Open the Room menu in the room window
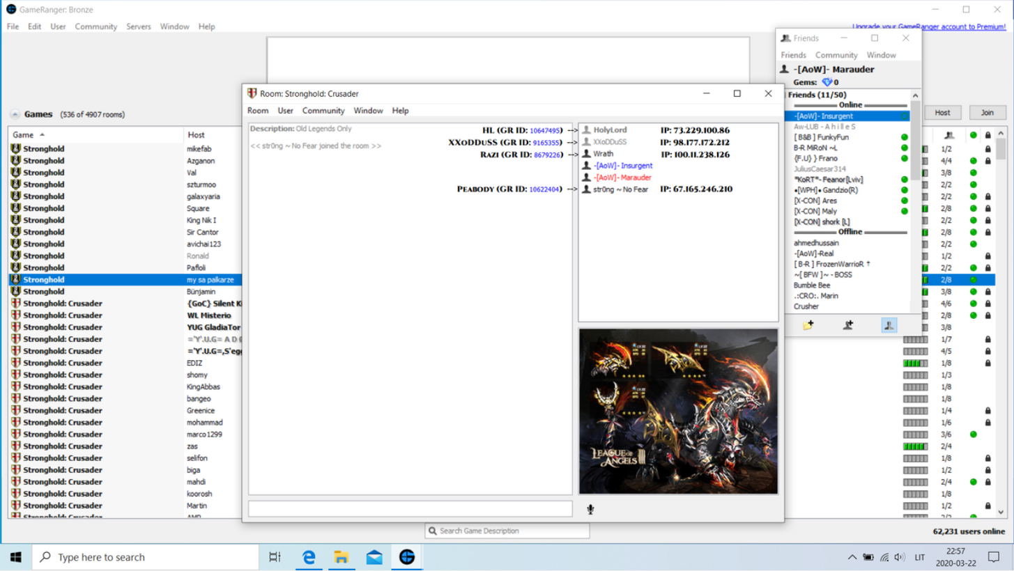Viewport: 1014px width, 571px height. [x=258, y=111]
